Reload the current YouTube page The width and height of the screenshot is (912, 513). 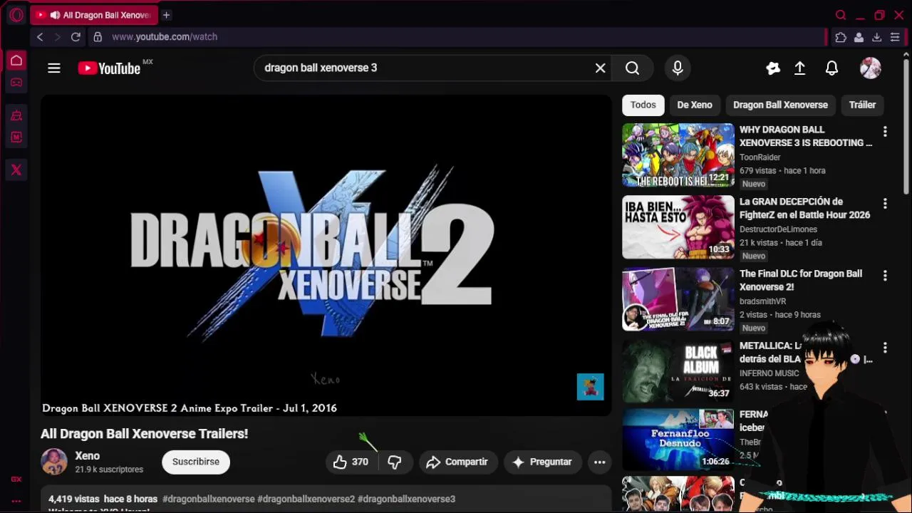pyautogui.click(x=76, y=37)
